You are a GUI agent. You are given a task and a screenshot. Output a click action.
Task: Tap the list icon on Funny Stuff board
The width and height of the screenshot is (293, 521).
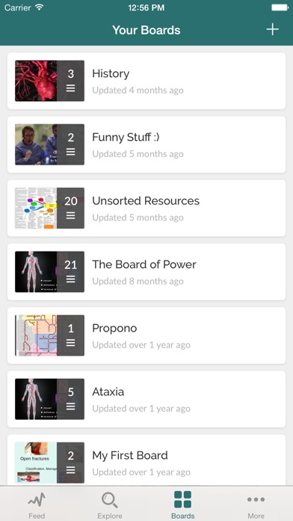71,152
